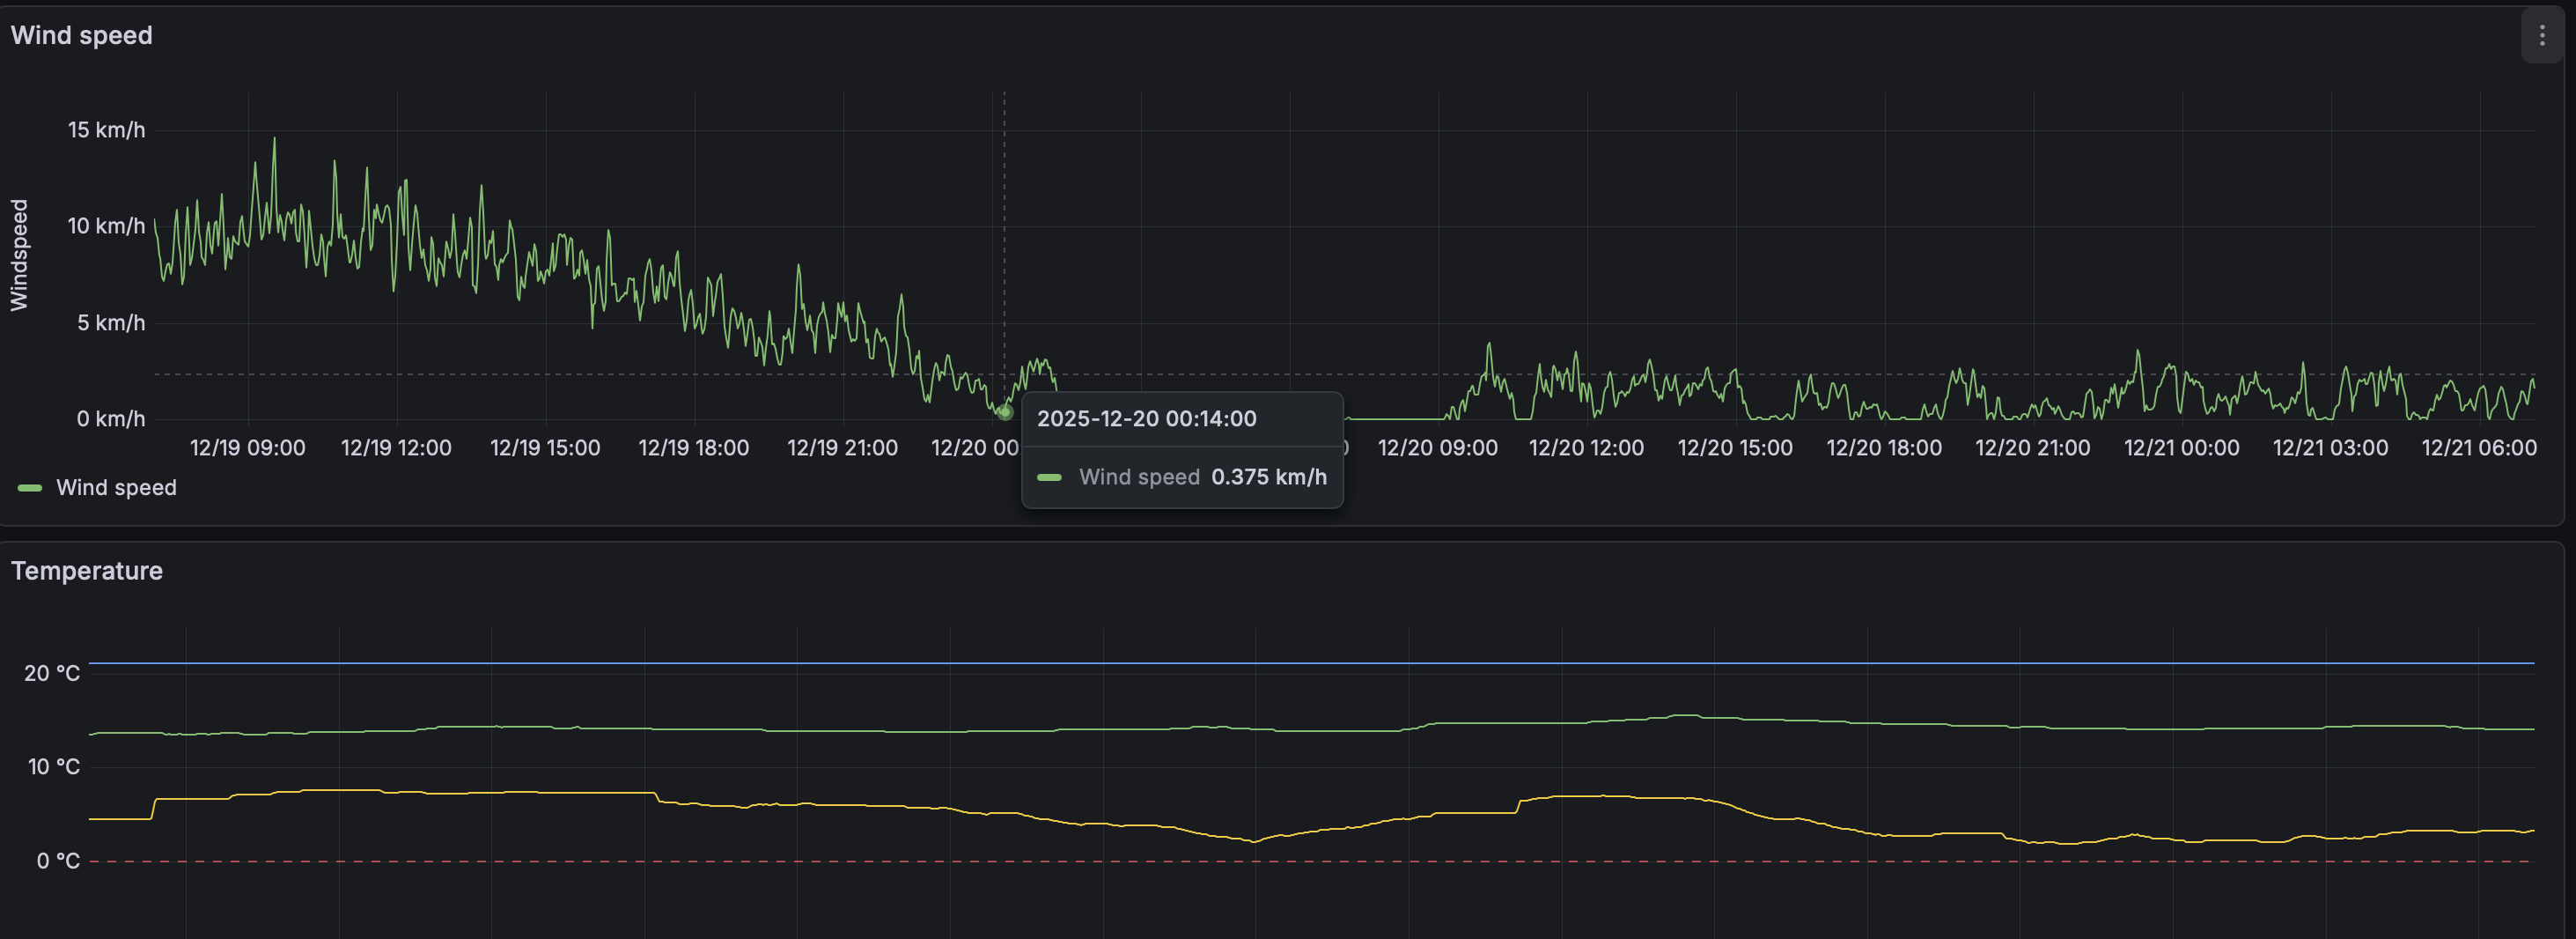Click the green Wind speed legend color swatch
This screenshot has width=2576, height=939.
coord(30,489)
